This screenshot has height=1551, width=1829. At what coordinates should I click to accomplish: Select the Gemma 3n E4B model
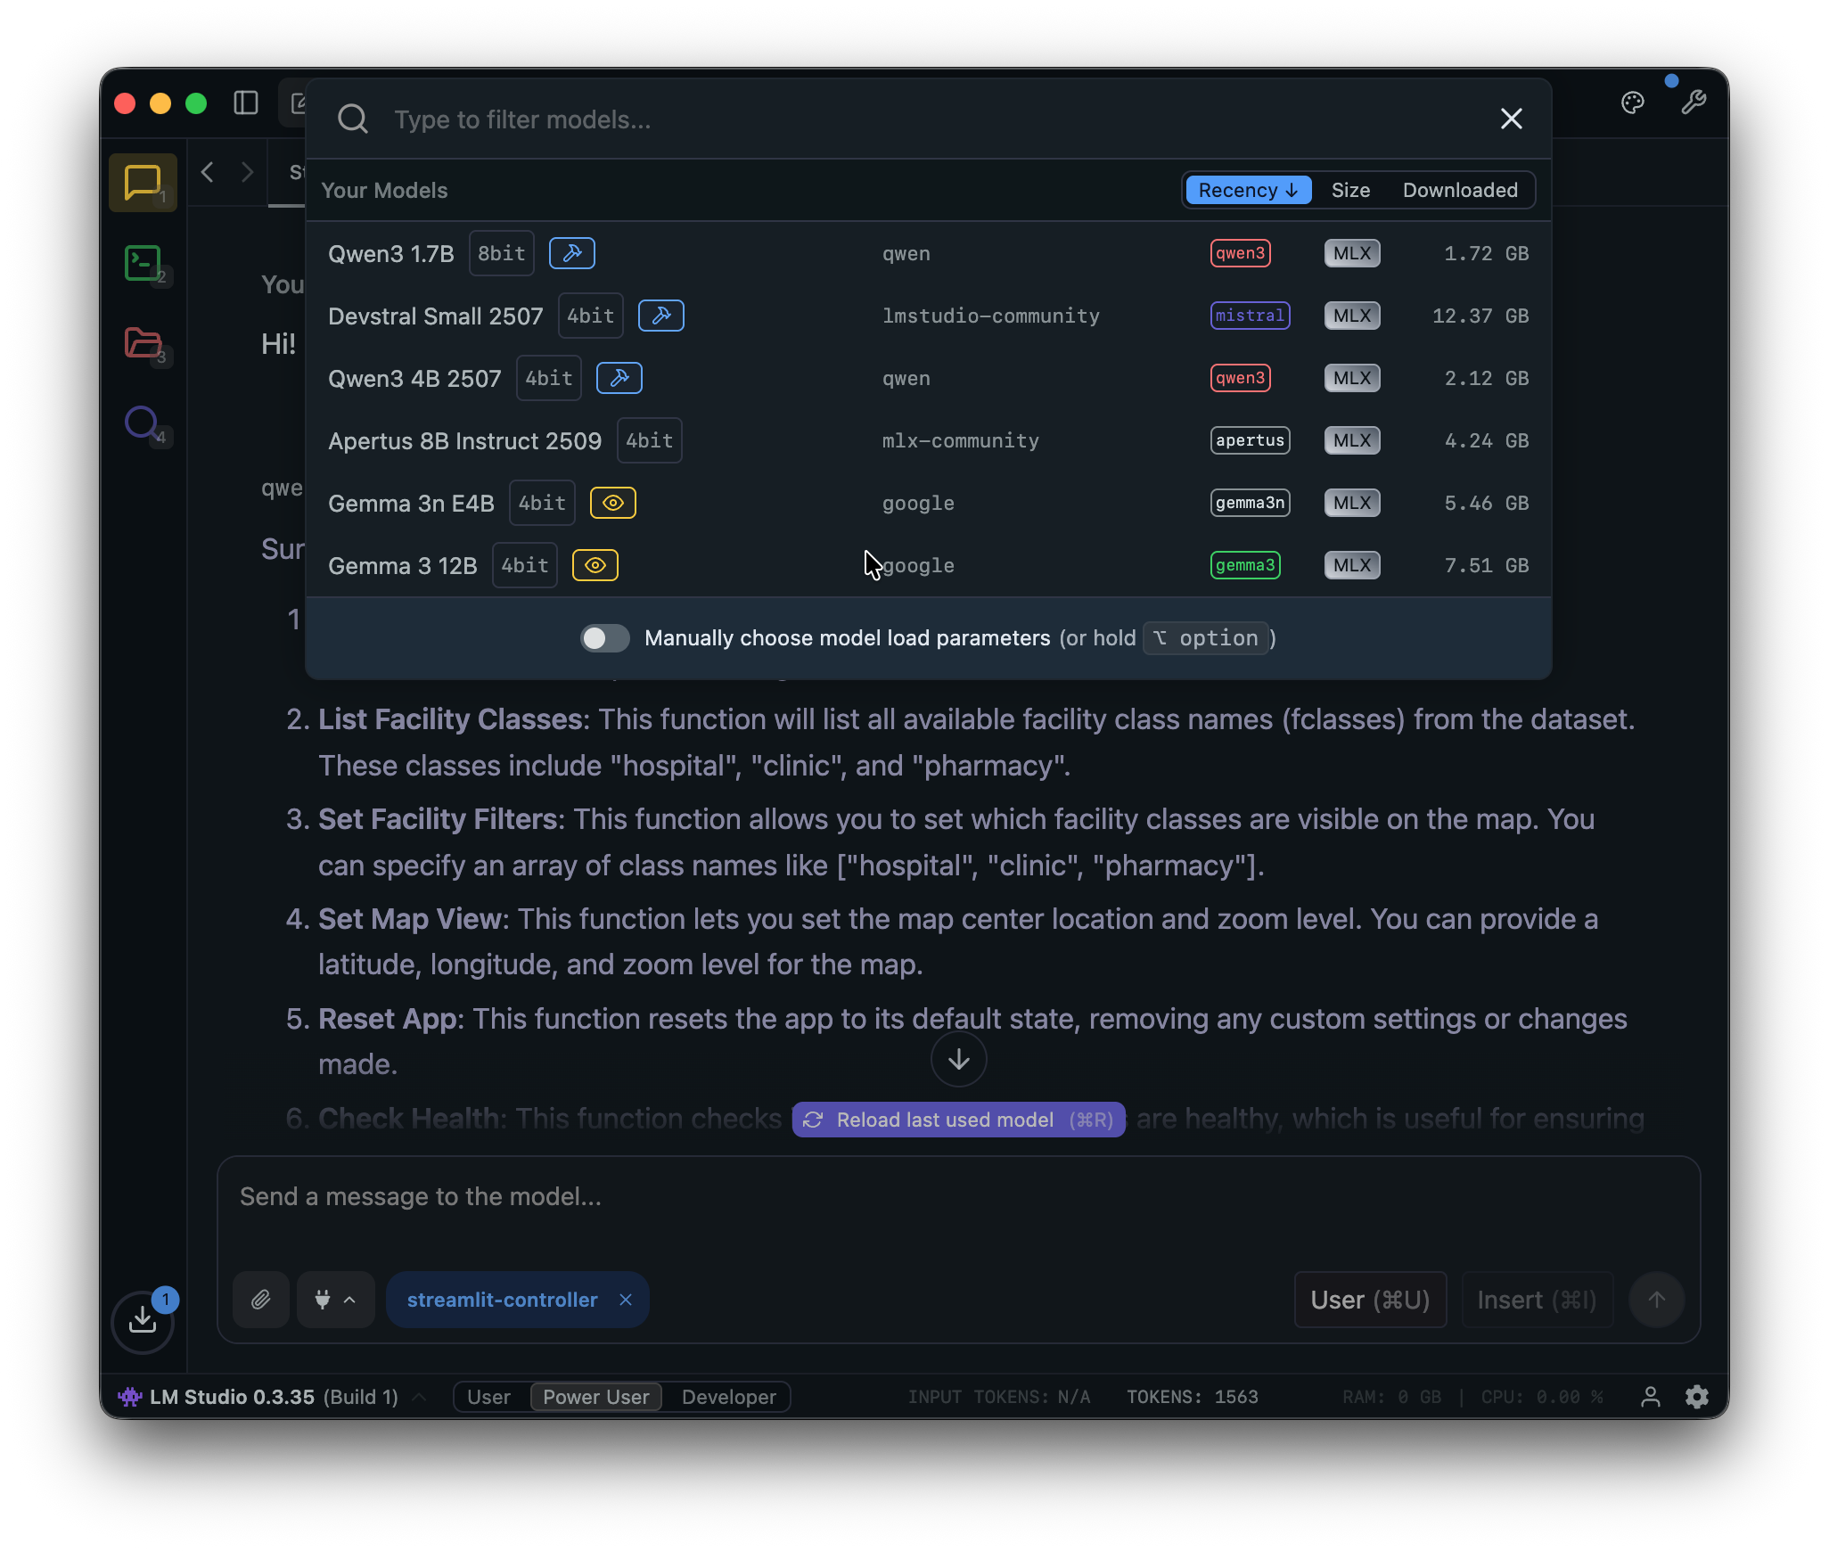(928, 503)
